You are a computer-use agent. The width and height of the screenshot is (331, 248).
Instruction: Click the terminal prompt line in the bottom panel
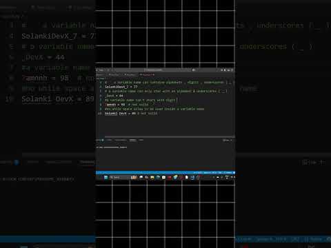112,147
